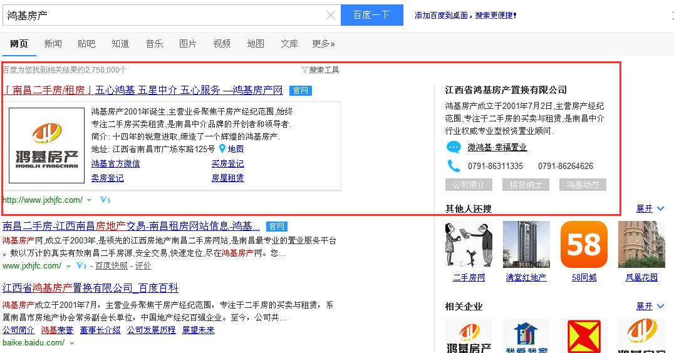The height and width of the screenshot is (353, 674).
Task: Open the www.jxhjfc.com/ URL in the second result
Action: 32,266
